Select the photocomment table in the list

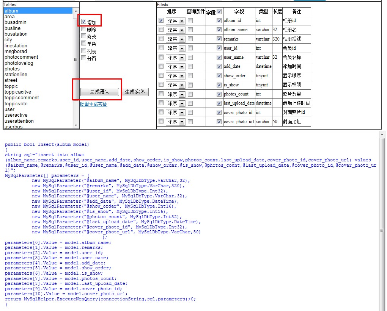point(21,57)
